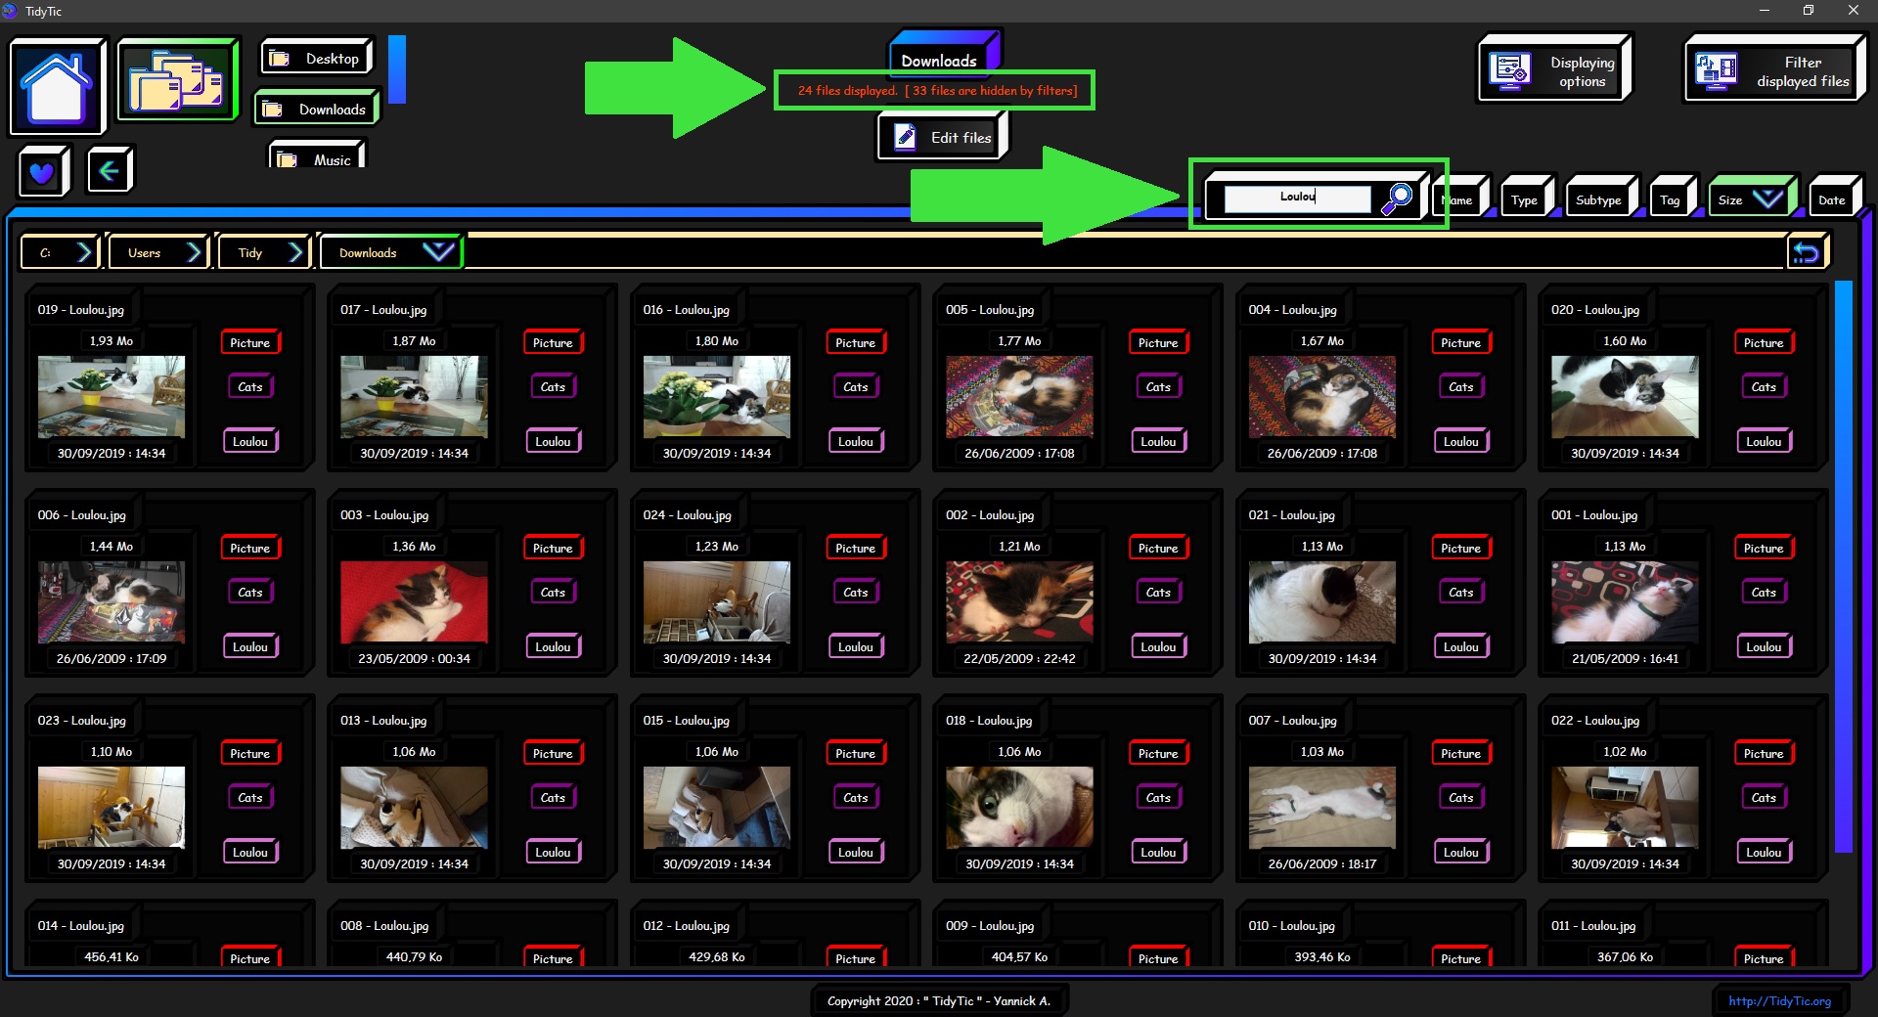This screenshot has height=1017, width=1878.
Task: Expand the C: breadcrumb chevron
Action: point(84,252)
